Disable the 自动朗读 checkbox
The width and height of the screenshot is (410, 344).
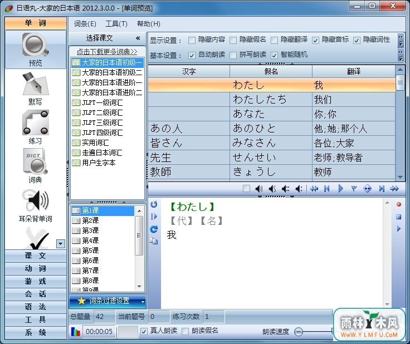point(192,55)
